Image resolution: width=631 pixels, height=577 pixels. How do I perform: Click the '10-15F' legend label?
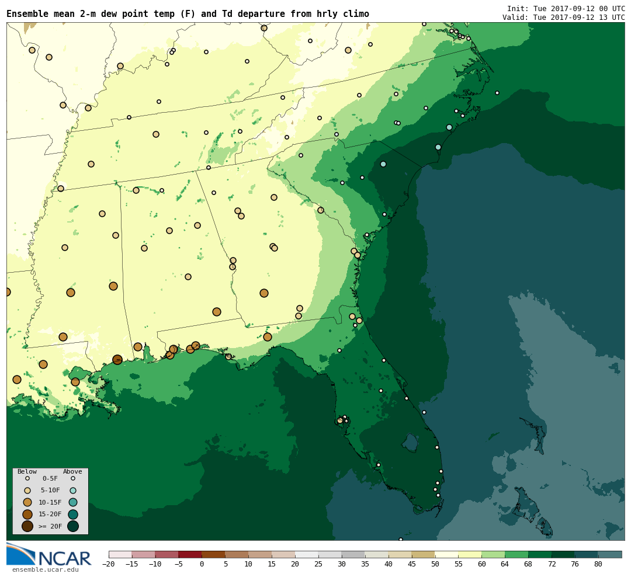[50, 503]
